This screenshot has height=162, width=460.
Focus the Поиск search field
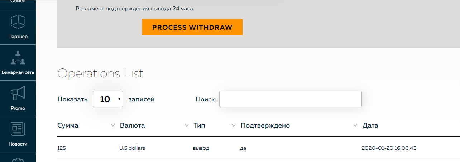tap(290, 99)
